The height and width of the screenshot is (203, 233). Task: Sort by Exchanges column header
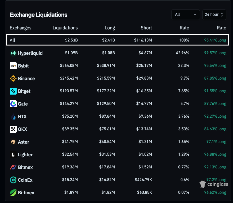click(20, 28)
